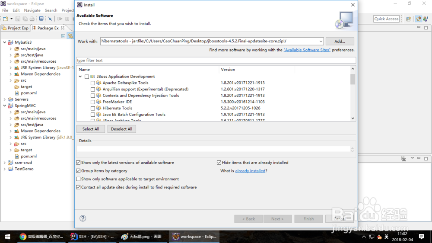Click the Add... button

click(x=340, y=42)
